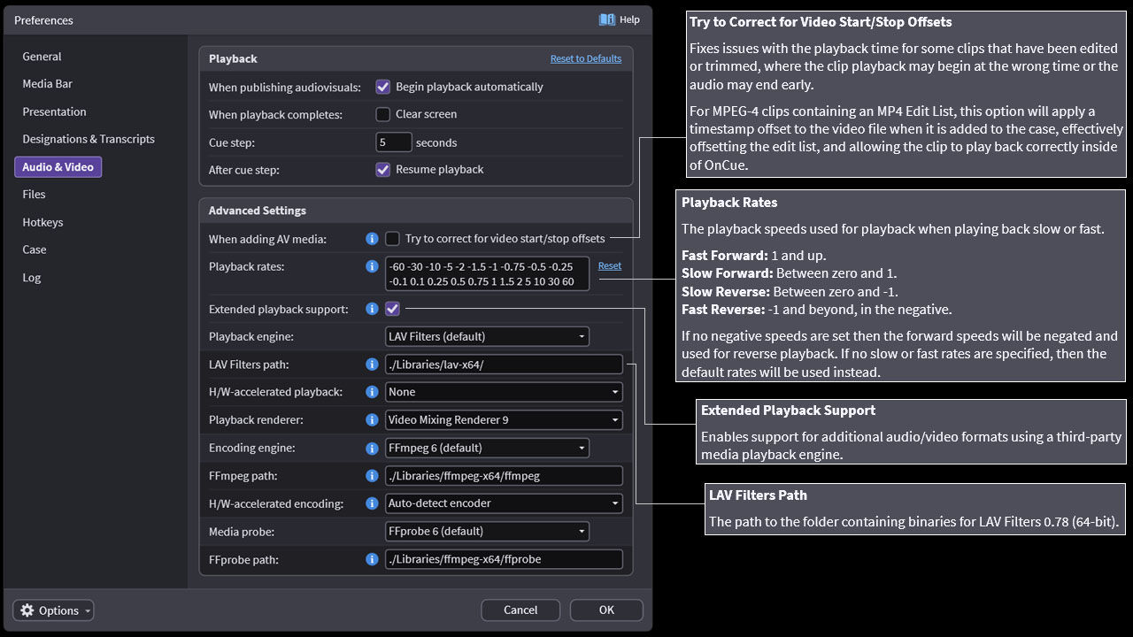Open the Options gear menu
Image resolution: width=1133 pixels, height=637 pixels.
(54, 610)
